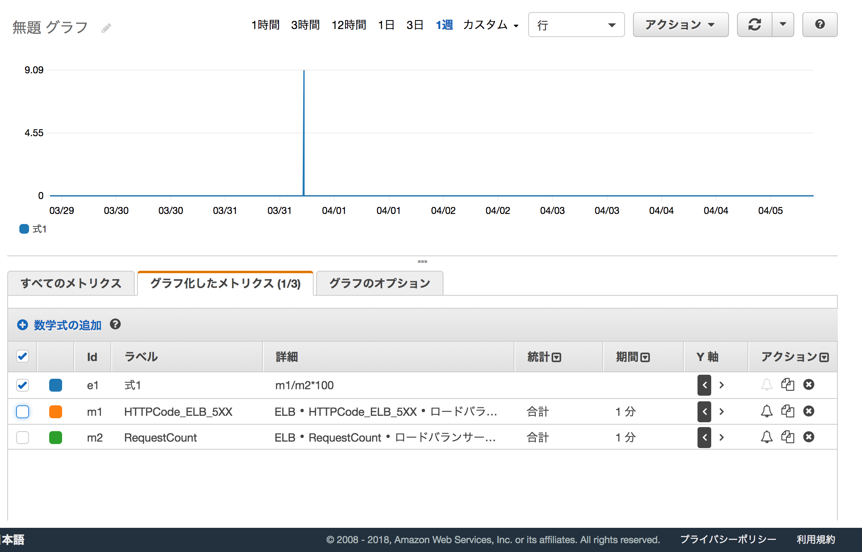Open math expression help icon
The height and width of the screenshot is (552, 862).
[x=115, y=324]
